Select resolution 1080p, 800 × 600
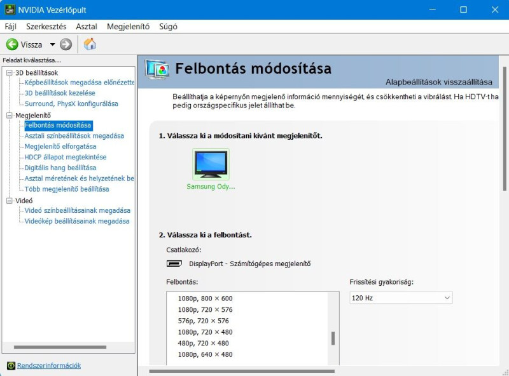This screenshot has height=376, width=509. pyautogui.click(x=205, y=299)
